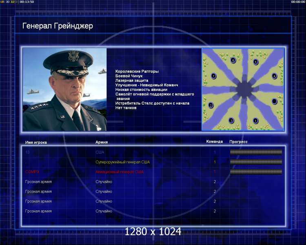This screenshot has height=245, width=306.
Task: Click the title 'Генерал Грейнджер'
Action: (x=58, y=26)
